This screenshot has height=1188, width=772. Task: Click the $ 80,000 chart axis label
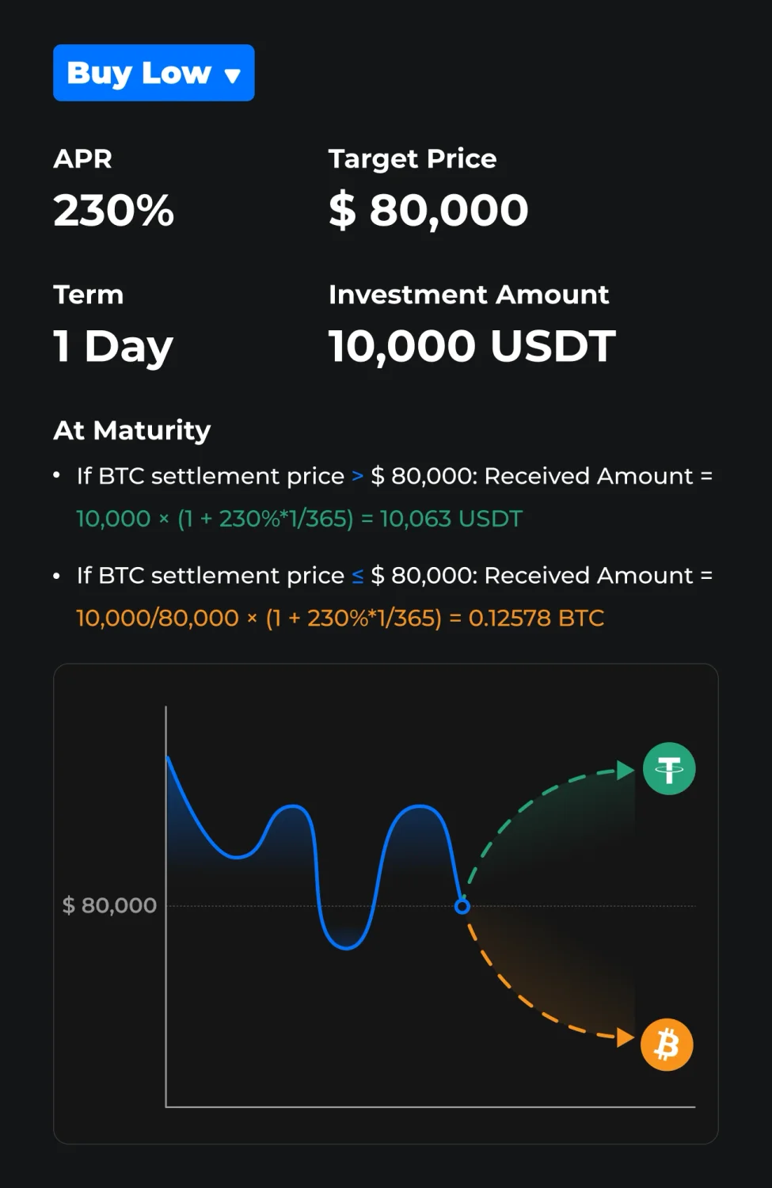(x=109, y=905)
